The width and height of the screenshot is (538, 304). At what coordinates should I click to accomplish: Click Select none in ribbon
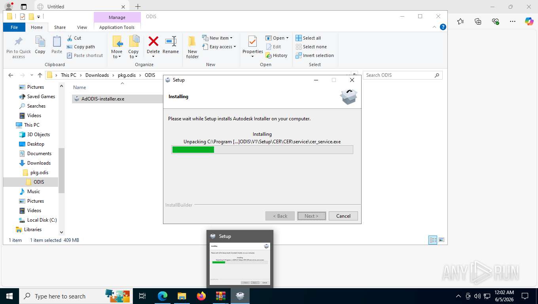[311, 47]
